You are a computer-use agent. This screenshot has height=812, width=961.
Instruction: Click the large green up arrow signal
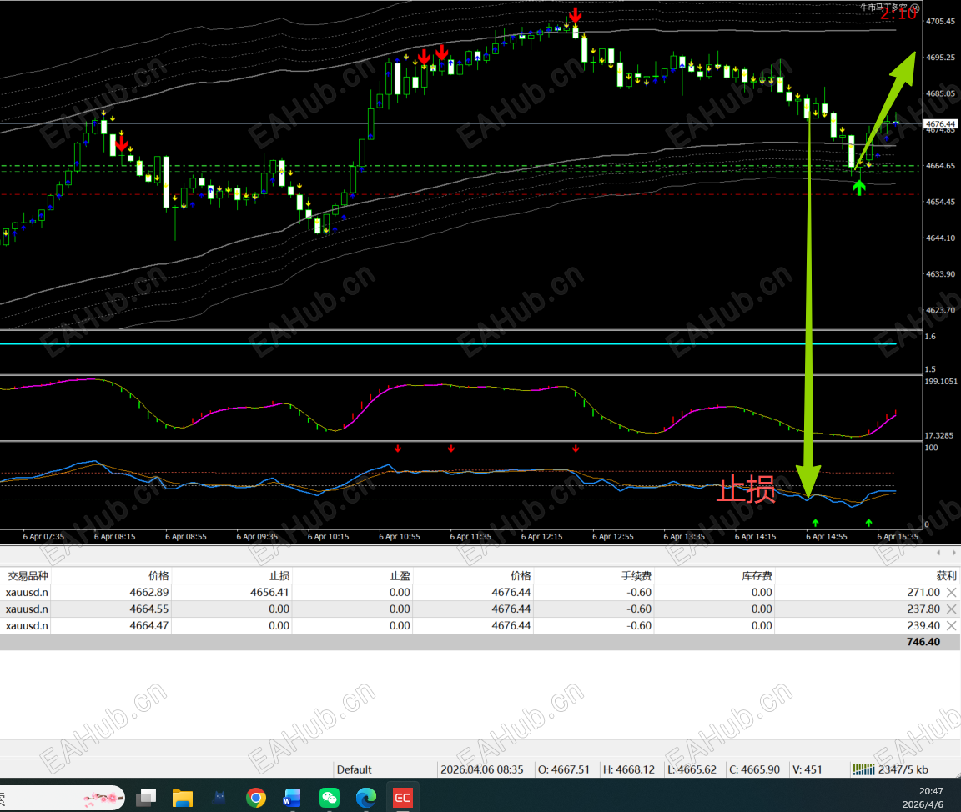tap(859, 187)
